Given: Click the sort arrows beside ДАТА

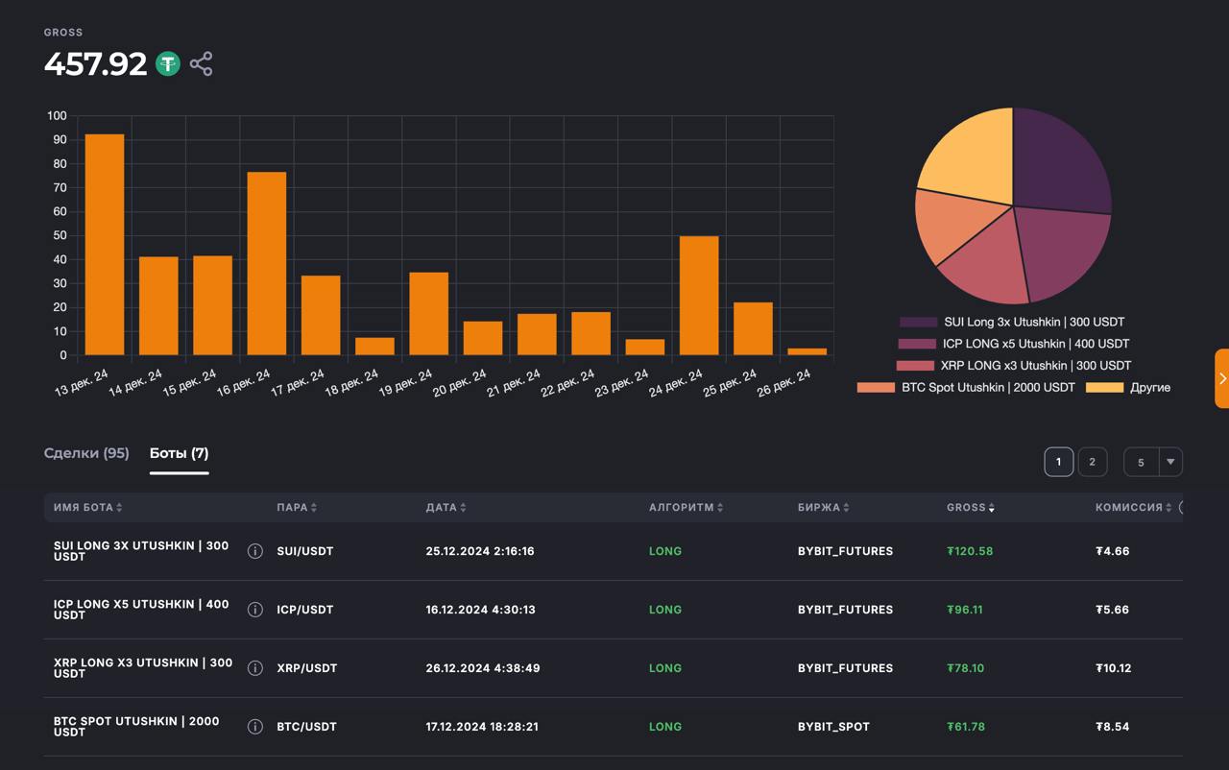Looking at the screenshot, I should pos(463,508).
